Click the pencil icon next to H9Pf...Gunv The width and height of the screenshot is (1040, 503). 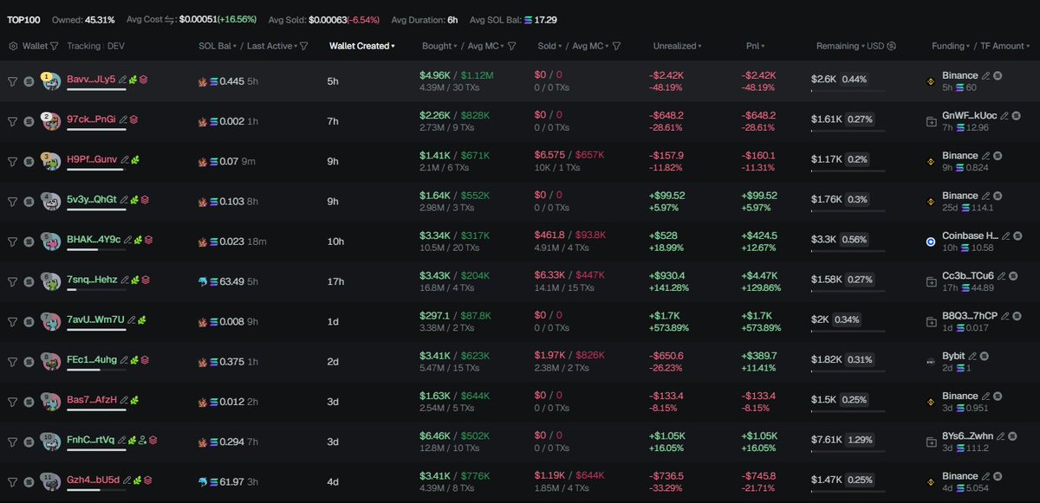click(x=125, y=159)
